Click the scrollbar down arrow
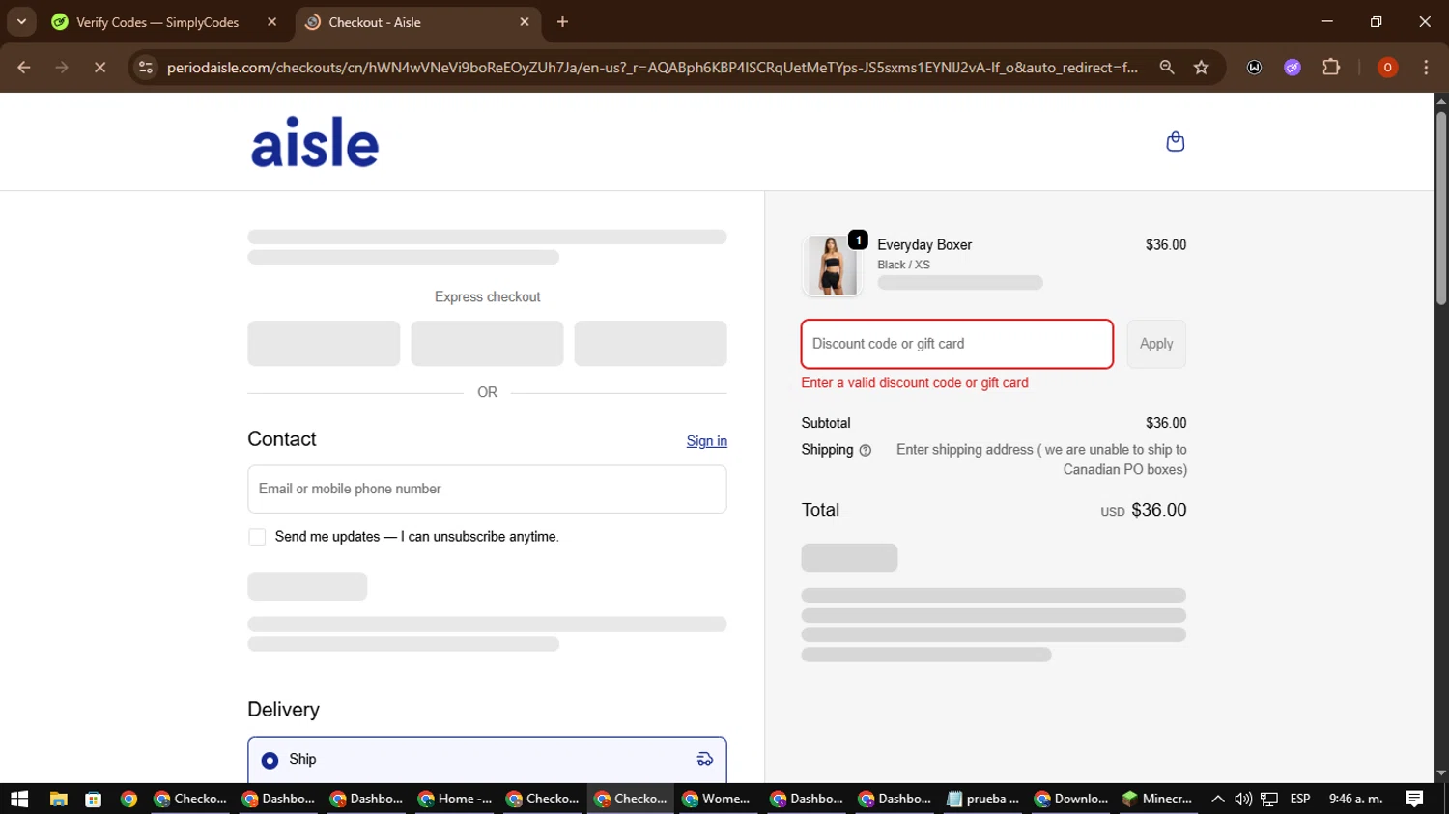 pyautogui.click(x=1441, y=773)
